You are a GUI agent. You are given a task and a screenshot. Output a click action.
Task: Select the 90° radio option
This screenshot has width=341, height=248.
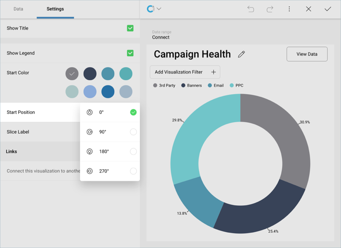click(133, 132)
